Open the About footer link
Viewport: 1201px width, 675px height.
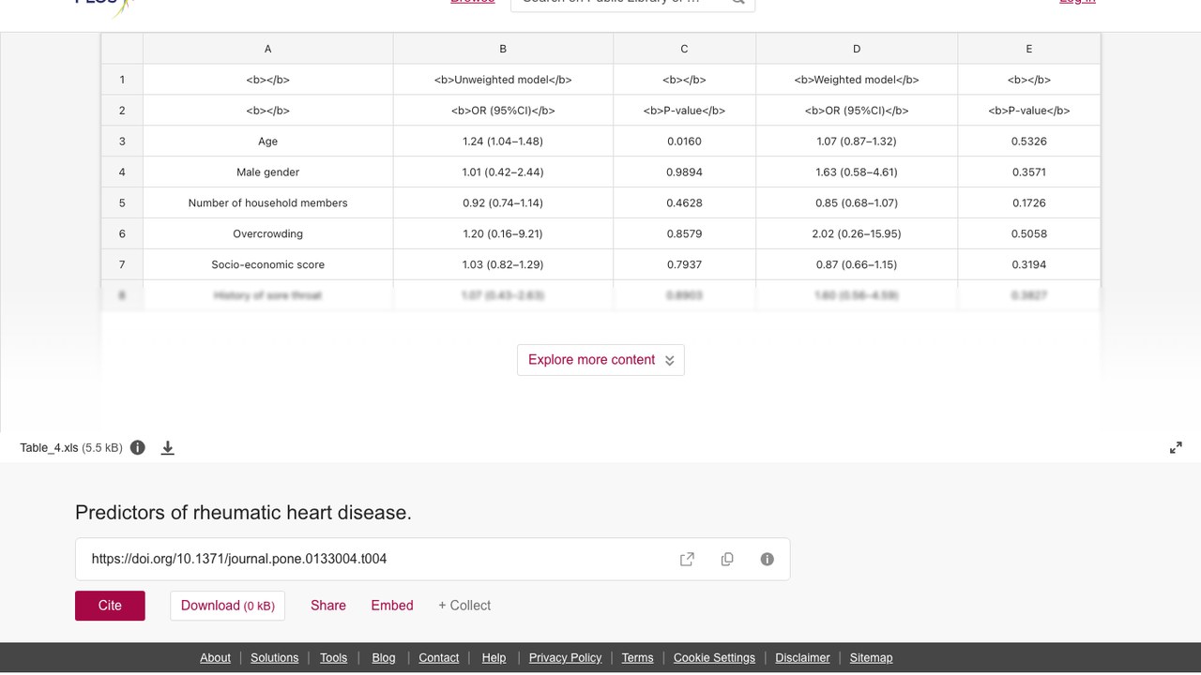[x=215, y=657]
